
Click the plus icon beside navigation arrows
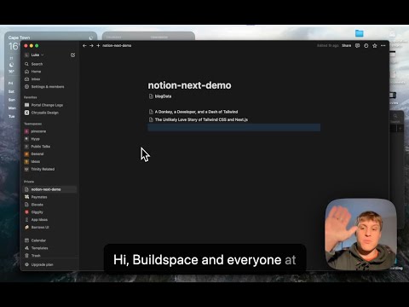[98, 45]
